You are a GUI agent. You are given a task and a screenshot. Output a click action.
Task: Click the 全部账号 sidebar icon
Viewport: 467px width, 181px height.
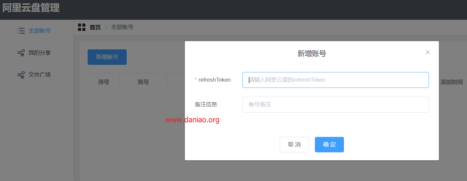pyautogui.click(x=21, y=31)
